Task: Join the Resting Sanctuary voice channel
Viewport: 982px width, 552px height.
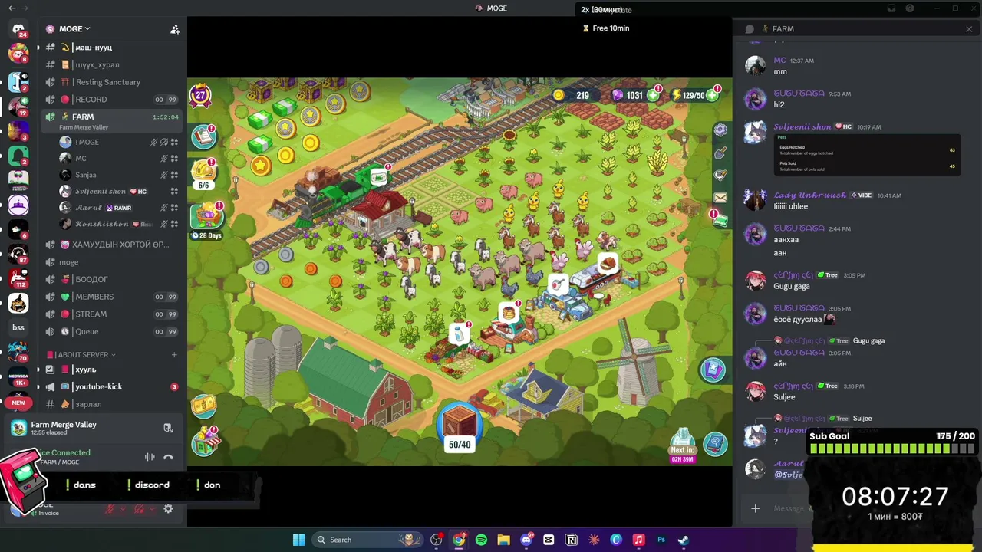Action: 112,82
